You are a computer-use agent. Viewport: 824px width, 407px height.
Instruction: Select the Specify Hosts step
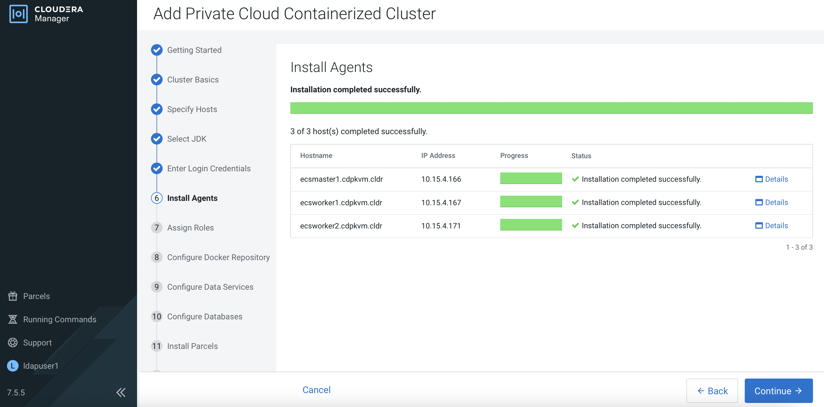[192, 109]
